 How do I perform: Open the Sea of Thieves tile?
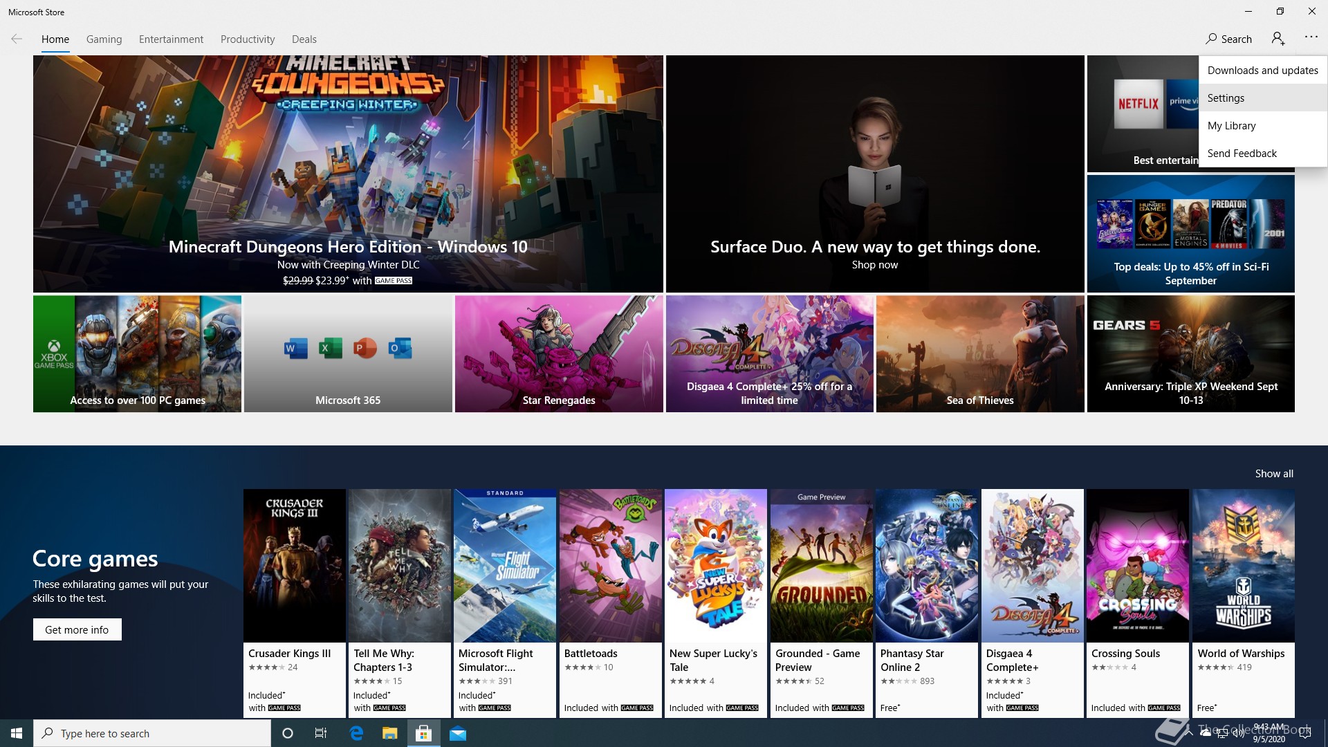pyautogui.click(x=980, y=354)
